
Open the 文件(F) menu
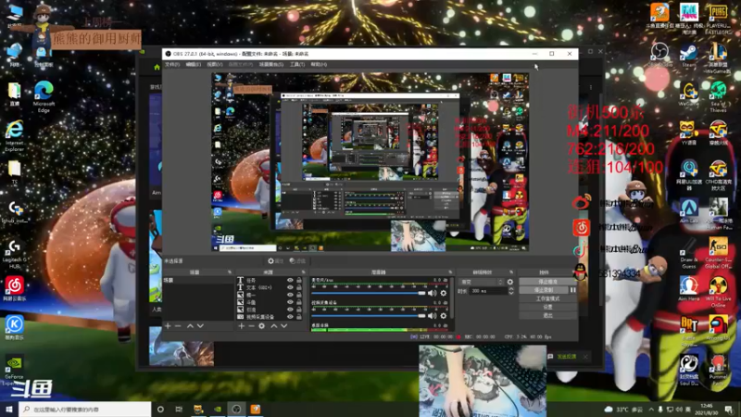(172, 64)
